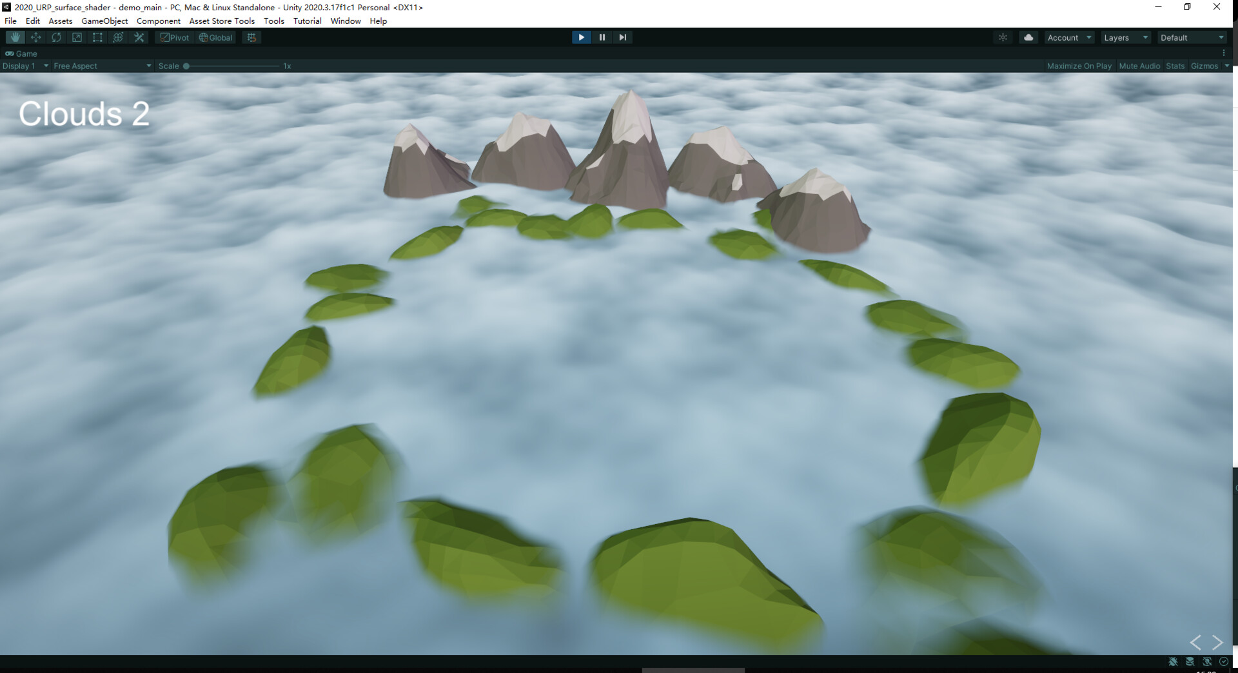Open the GameObject menu
Image resolution: width=1238 pixels, height=673 pixels.
[x=105, y=21]
